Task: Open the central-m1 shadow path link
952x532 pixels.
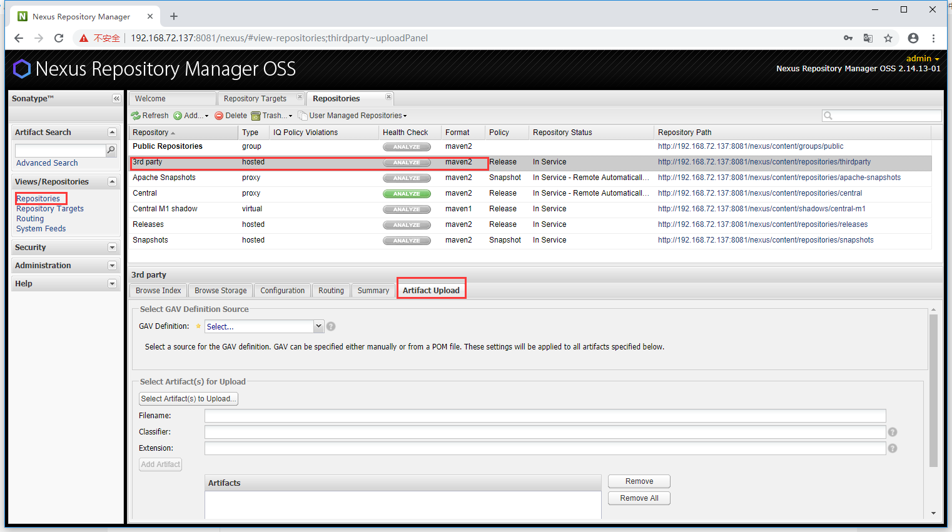Action: [762, 209]
